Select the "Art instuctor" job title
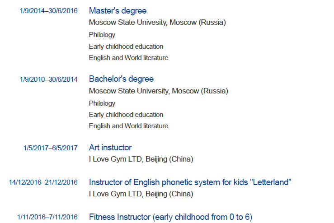 click(x=110, y=148)
